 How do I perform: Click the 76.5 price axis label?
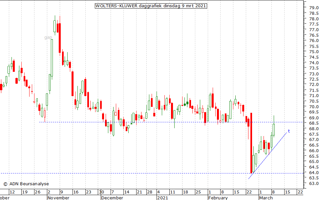click(314, 35)
